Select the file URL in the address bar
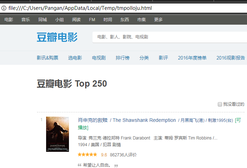The width and height of the screenshot is (247, 168). [80, 8]
